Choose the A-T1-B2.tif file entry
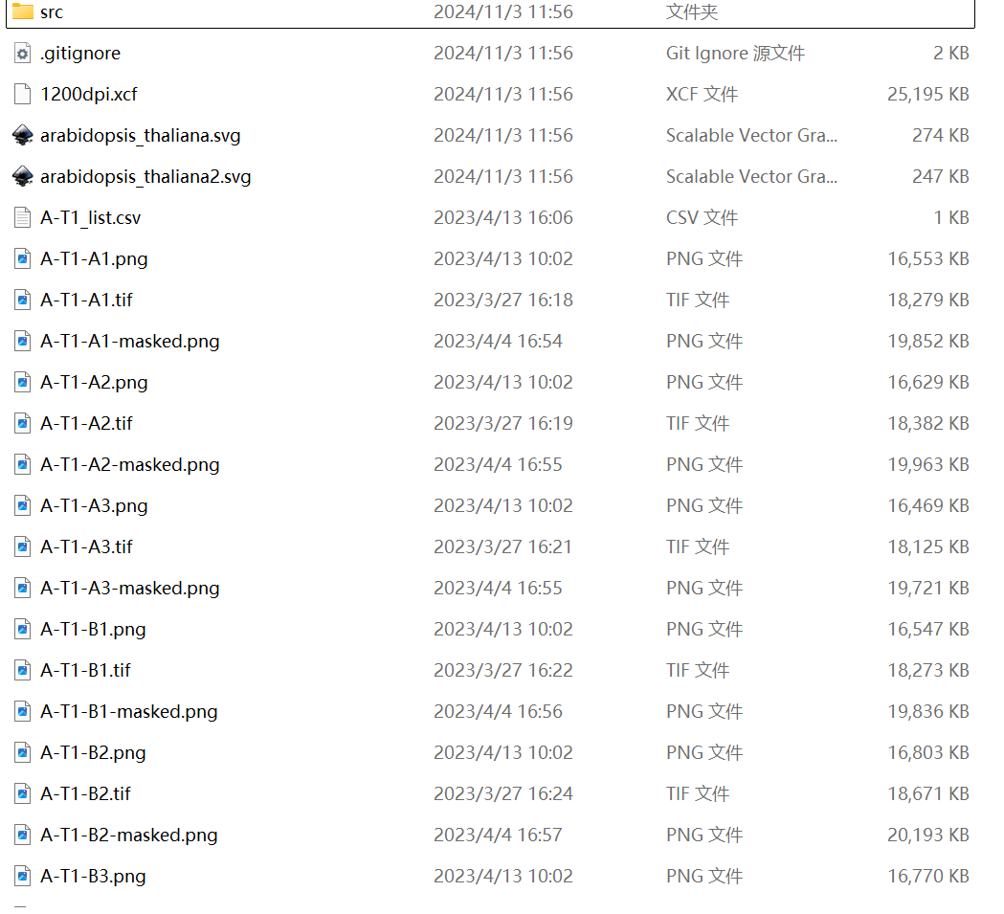 coord(85,793)
